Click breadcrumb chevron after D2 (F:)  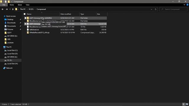click(35, 9)
